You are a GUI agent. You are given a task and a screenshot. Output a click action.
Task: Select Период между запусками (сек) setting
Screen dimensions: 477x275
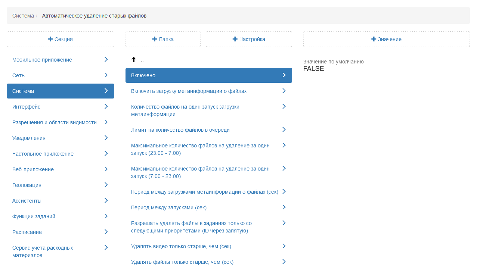click(169, 207)
